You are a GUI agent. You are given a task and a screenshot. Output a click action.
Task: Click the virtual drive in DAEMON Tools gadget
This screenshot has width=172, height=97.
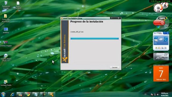tap(161, 39)
